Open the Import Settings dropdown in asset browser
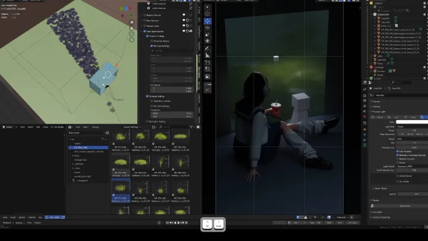Image resolution: width=428 pixels, height=241 pixels. [133, 127]
